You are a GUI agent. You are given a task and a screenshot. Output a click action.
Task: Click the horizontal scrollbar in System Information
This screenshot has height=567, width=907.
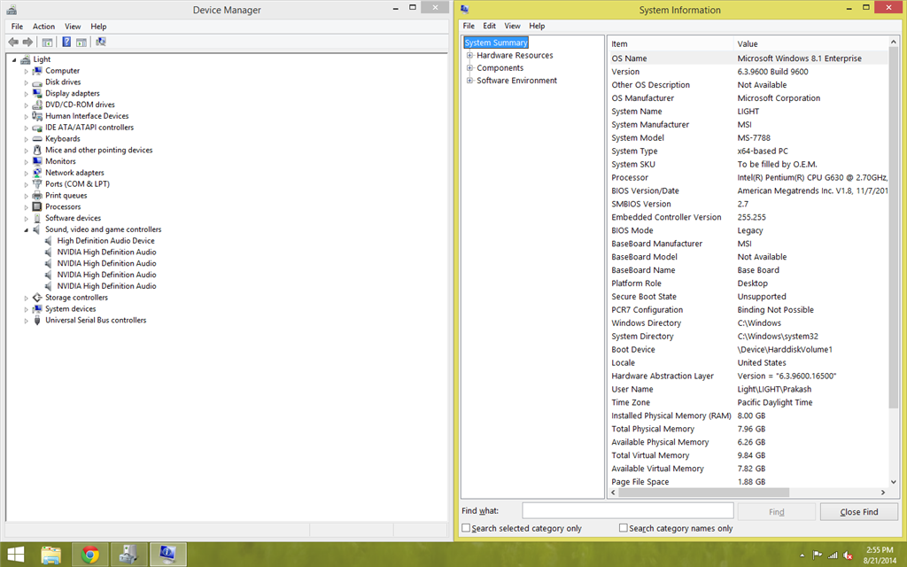click(703, 493)
